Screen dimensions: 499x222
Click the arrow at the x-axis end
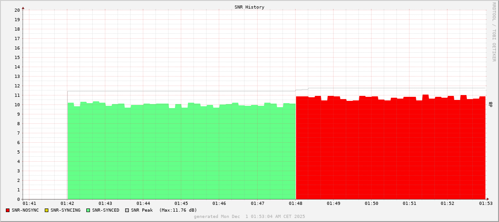[x=488, y=199]
